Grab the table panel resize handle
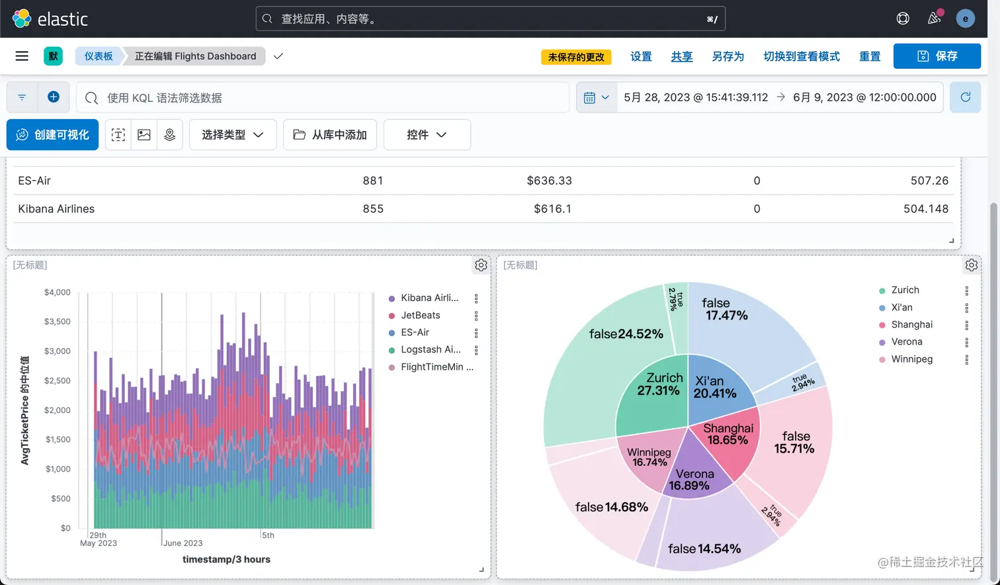1000x585 pixels. pyautogui.click(x=952, y=241)
